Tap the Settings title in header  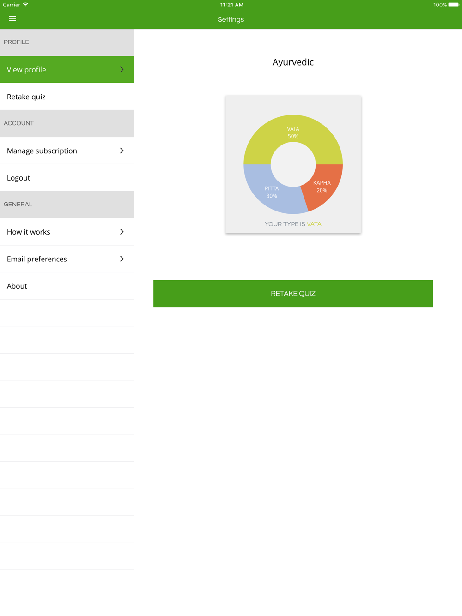pos(231,19)
